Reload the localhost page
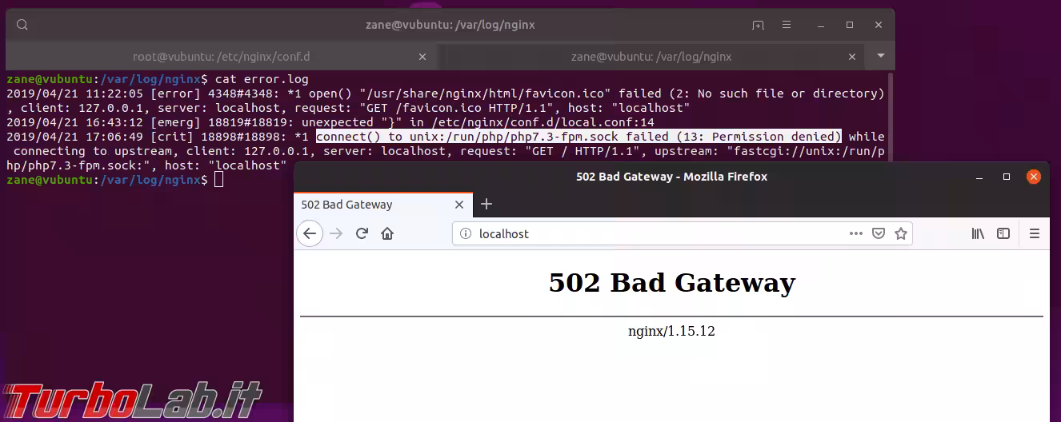 (362, 233)
